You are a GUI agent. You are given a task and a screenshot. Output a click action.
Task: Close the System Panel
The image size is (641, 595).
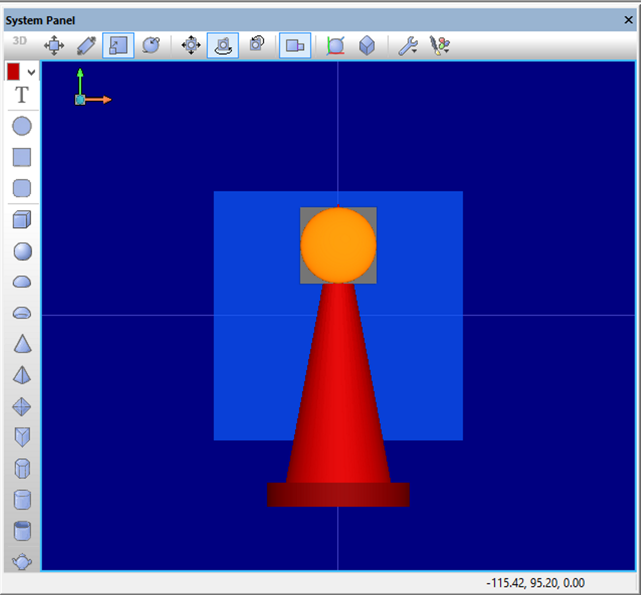(629, 20)
